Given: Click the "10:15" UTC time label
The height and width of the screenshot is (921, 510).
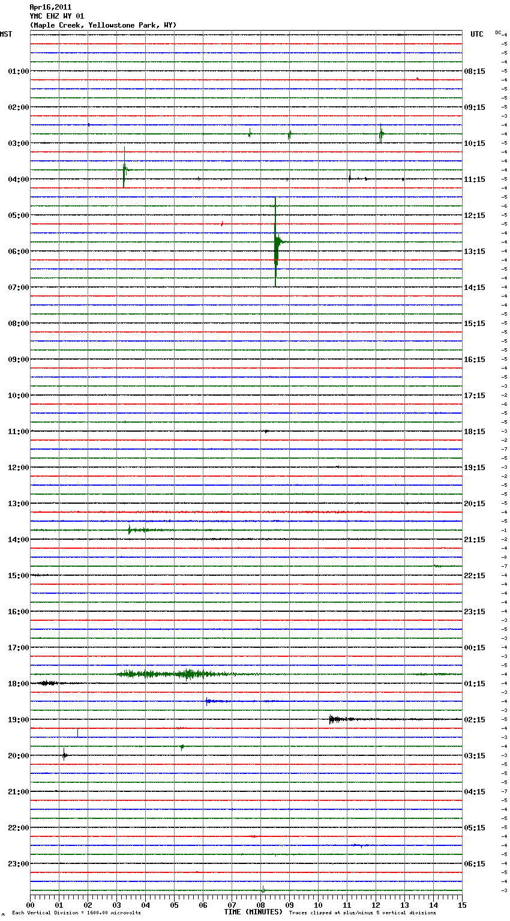Looking at the screenshot, I should [475, 143].
